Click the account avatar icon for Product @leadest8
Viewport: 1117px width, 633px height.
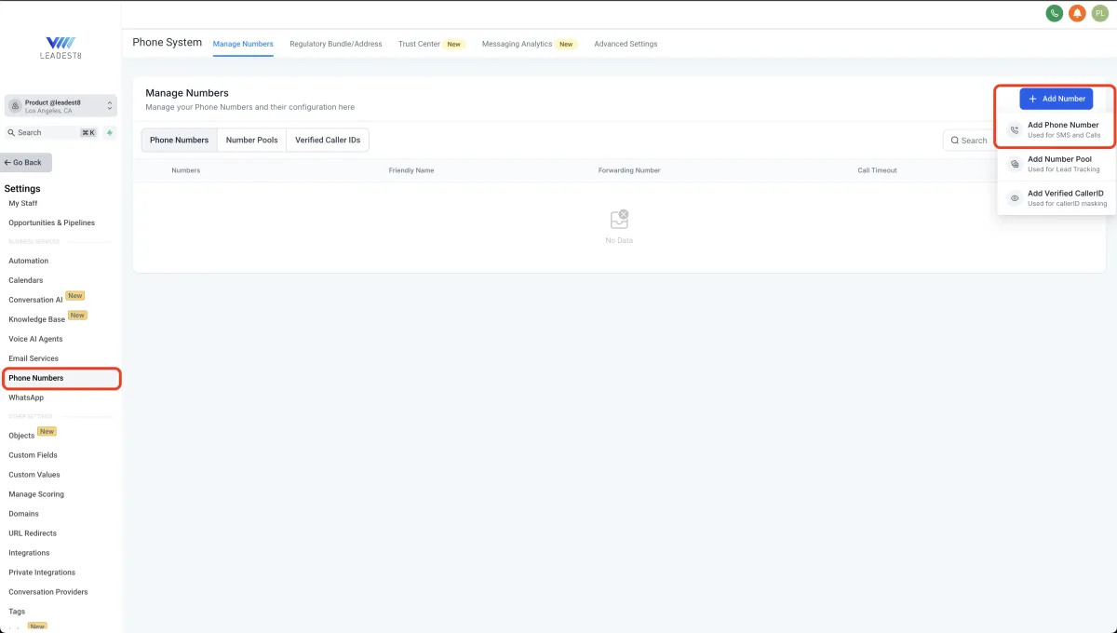(x=15, y=106)
